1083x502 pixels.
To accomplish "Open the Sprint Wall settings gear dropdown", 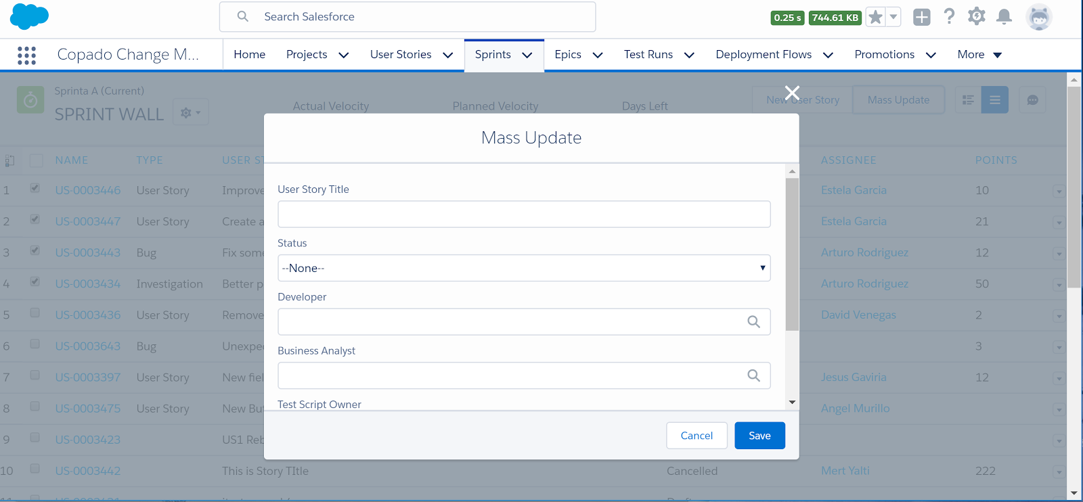I will pos(190,113).
